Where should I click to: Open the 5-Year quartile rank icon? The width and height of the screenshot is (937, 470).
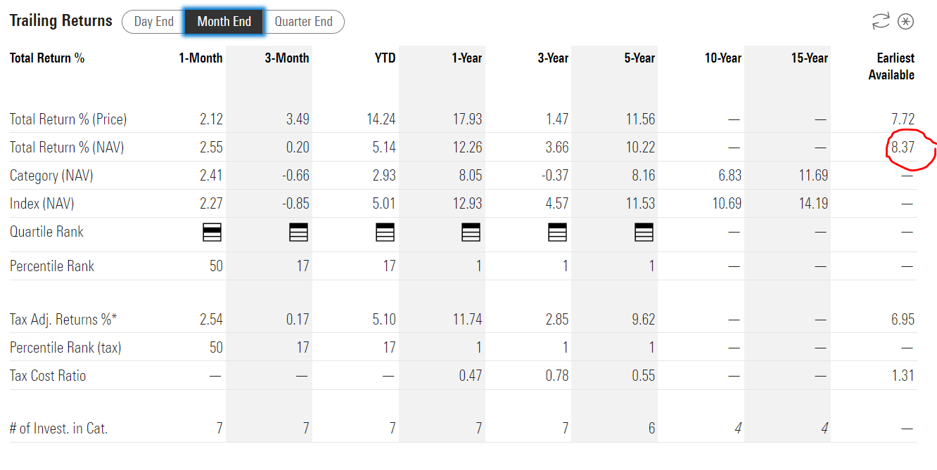point(644,232)
